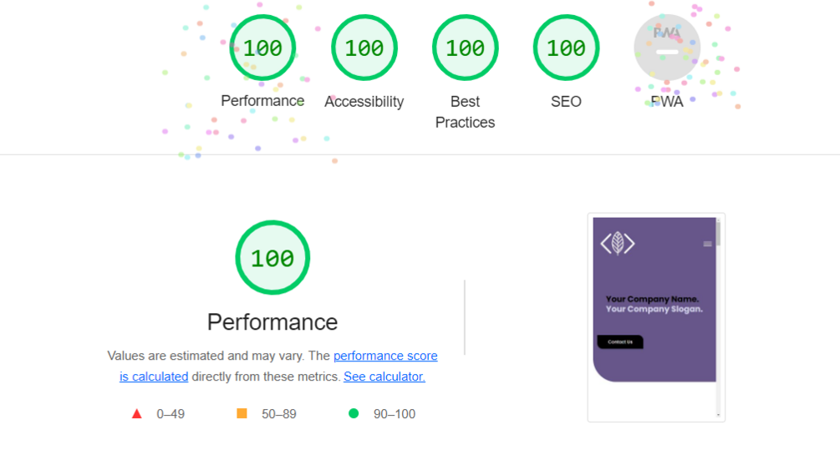
Task: Click the leaf logo in the page screenshot
Action: click(x=618, y=243)
